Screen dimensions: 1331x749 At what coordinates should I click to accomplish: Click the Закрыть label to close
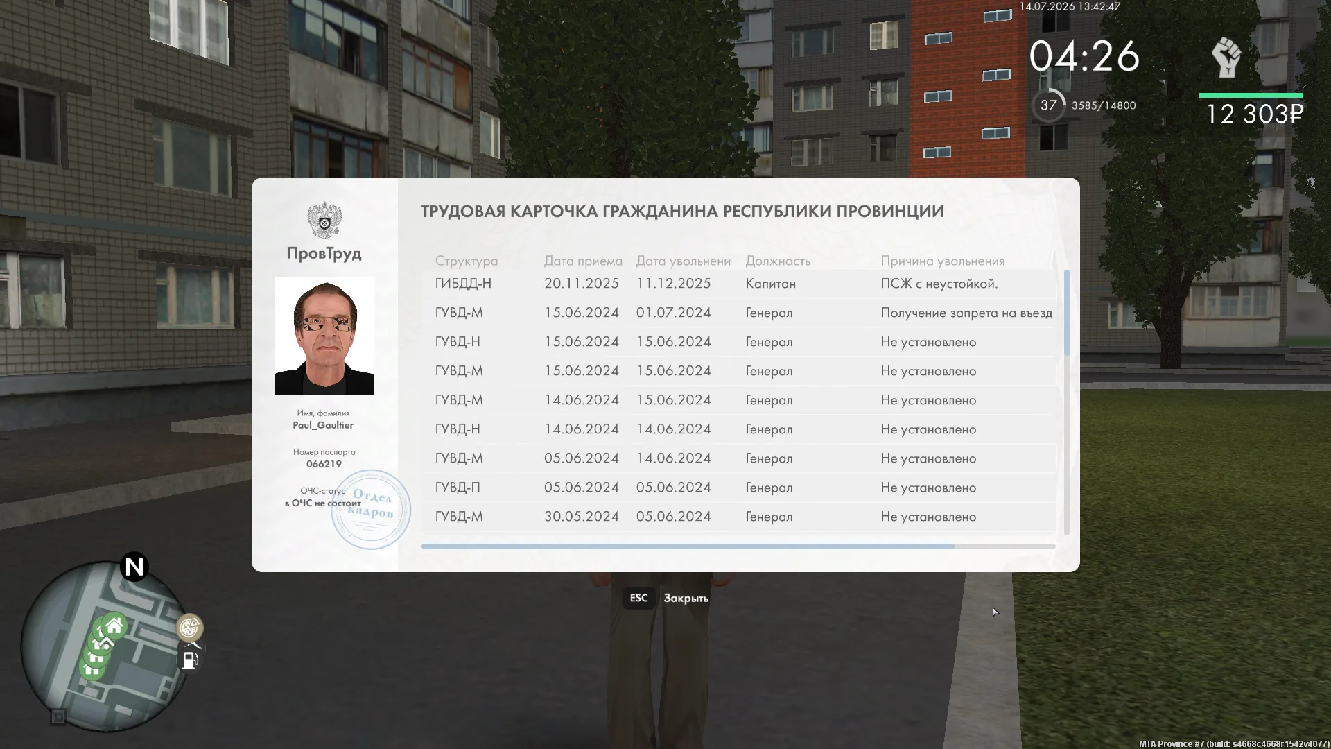pyautogui.click(x=686, y=598)
